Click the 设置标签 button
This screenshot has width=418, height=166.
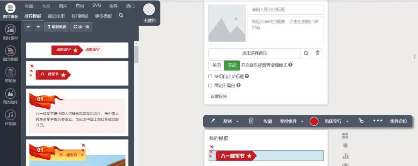point(219,96)
